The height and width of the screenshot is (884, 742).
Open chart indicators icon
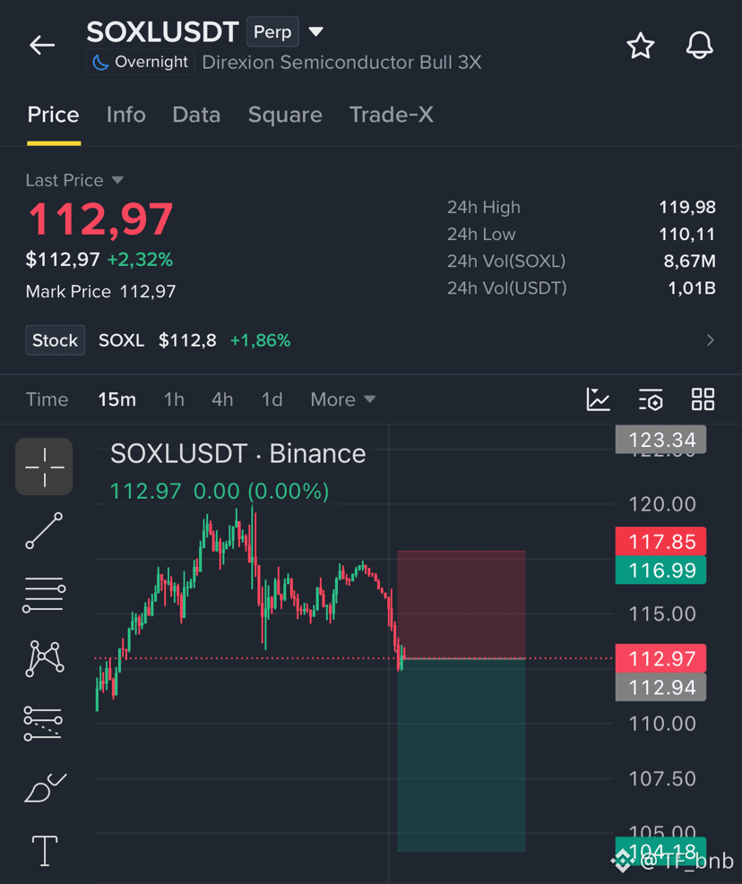coord(598,399)
